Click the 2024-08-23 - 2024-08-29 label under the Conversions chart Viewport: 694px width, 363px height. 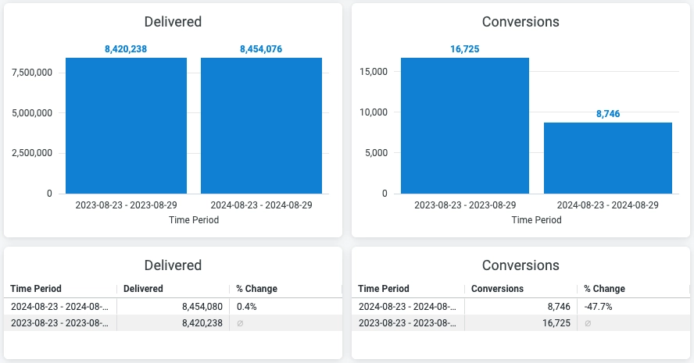tap(608, 205)
